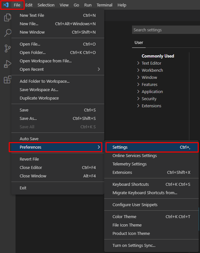Select Exit from File menu
200x253 pixels.
(58, 188)
